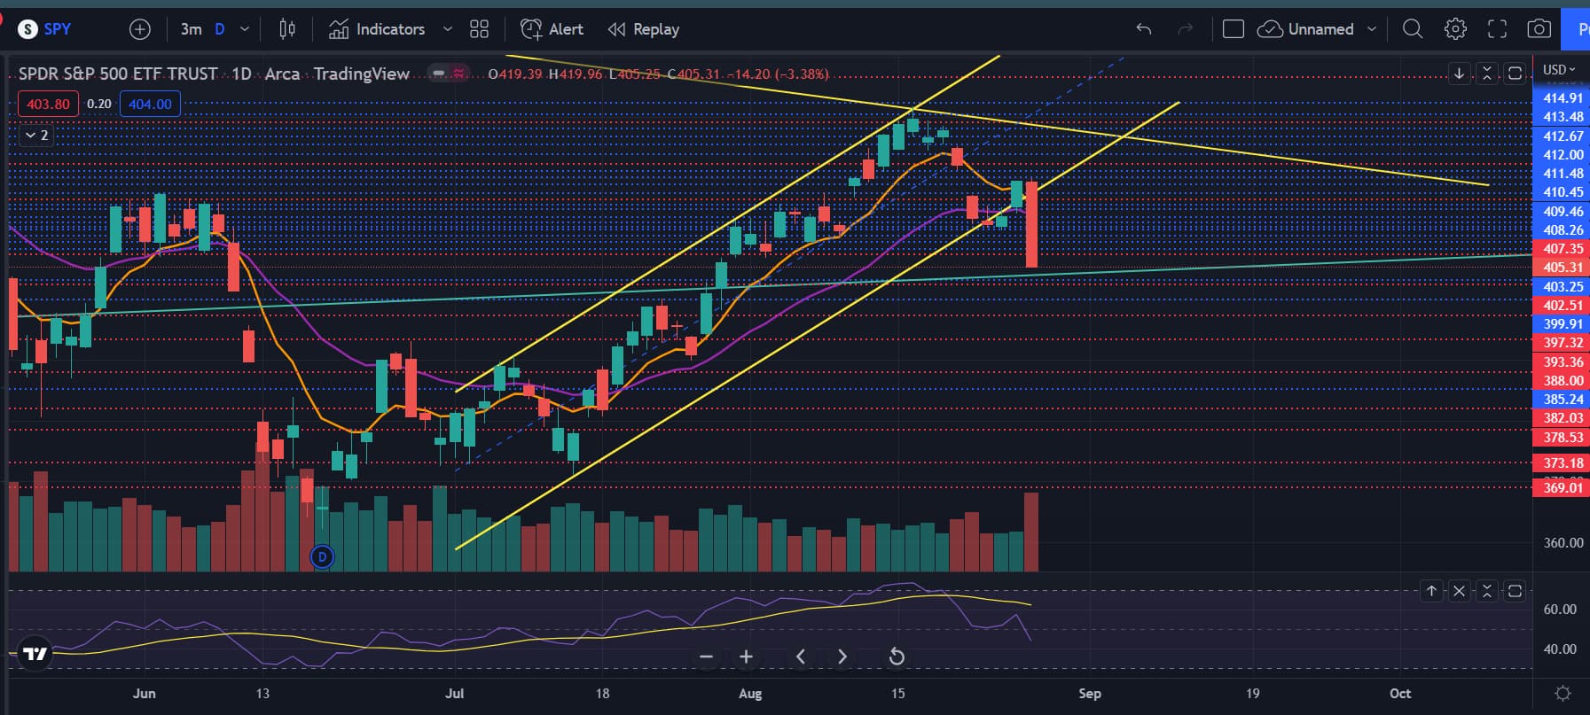Image resolution: width=1590 pixels, height=715 pixels.
Task: Redo the last chart action
Action: pyautogui.click(x=1185, y=29)
